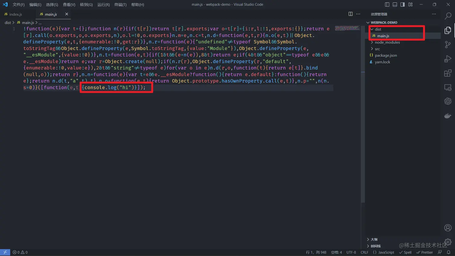Open the 选择(S) menu
Viewport: 455px width, 256px height.
tap(52, 5)
